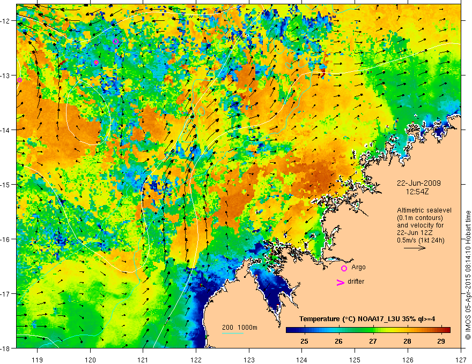The width and height of the screenshot is (472, 364).
Task: Click the 'Temperature (°C) NOAA17_L3U 35% ql>=4' title
Action: coord(367,319)
